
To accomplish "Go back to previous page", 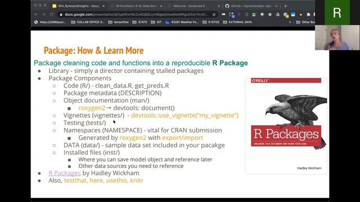I will click(x=36, y=15).
